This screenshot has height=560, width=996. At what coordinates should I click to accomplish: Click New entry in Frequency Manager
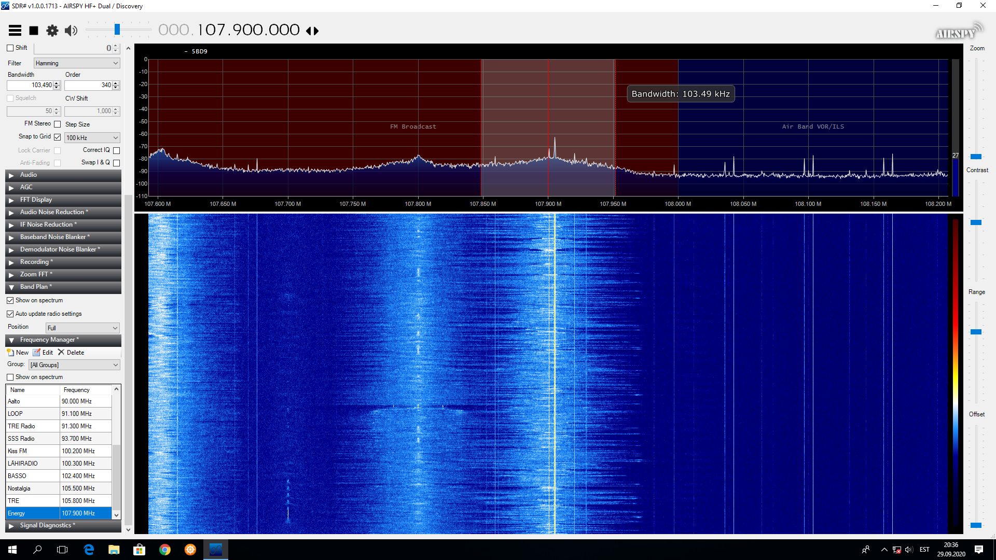(18, 353)
